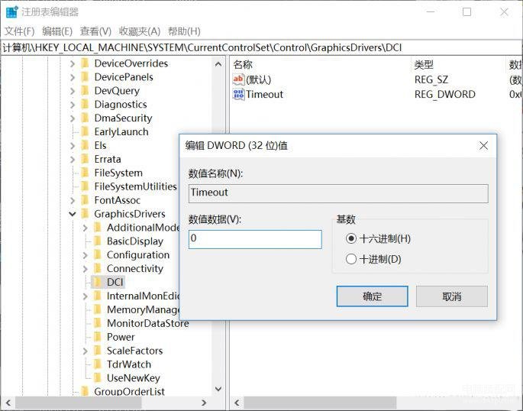Click the DeviceOverrides folder icon
The image size is (523, 411).
click(x=85, y=63)
